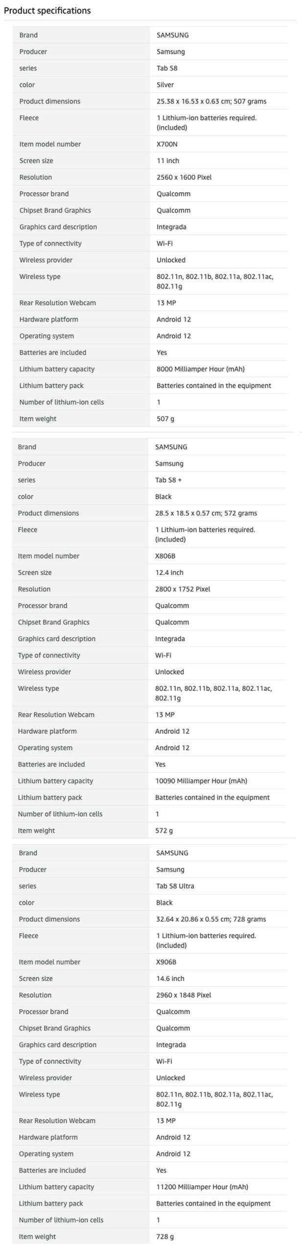Select the 10090 Milliamper Hour battery capacity
Viewport: 302px width, 1256px height.
pyautogui.click(x=201, y=781)
